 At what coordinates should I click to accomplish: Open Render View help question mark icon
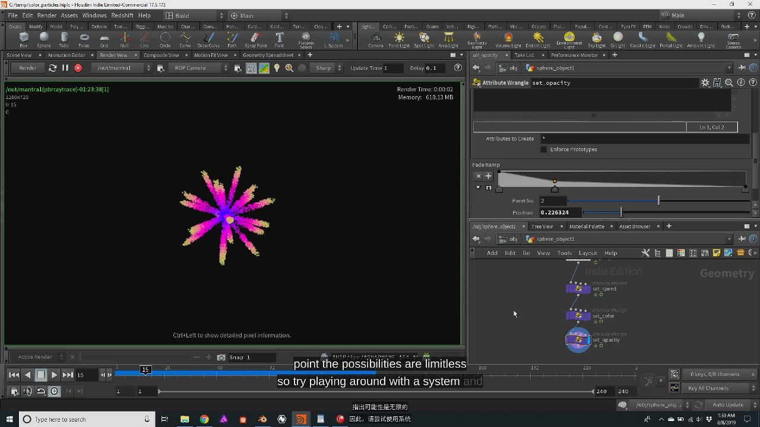tap(458, 68)
